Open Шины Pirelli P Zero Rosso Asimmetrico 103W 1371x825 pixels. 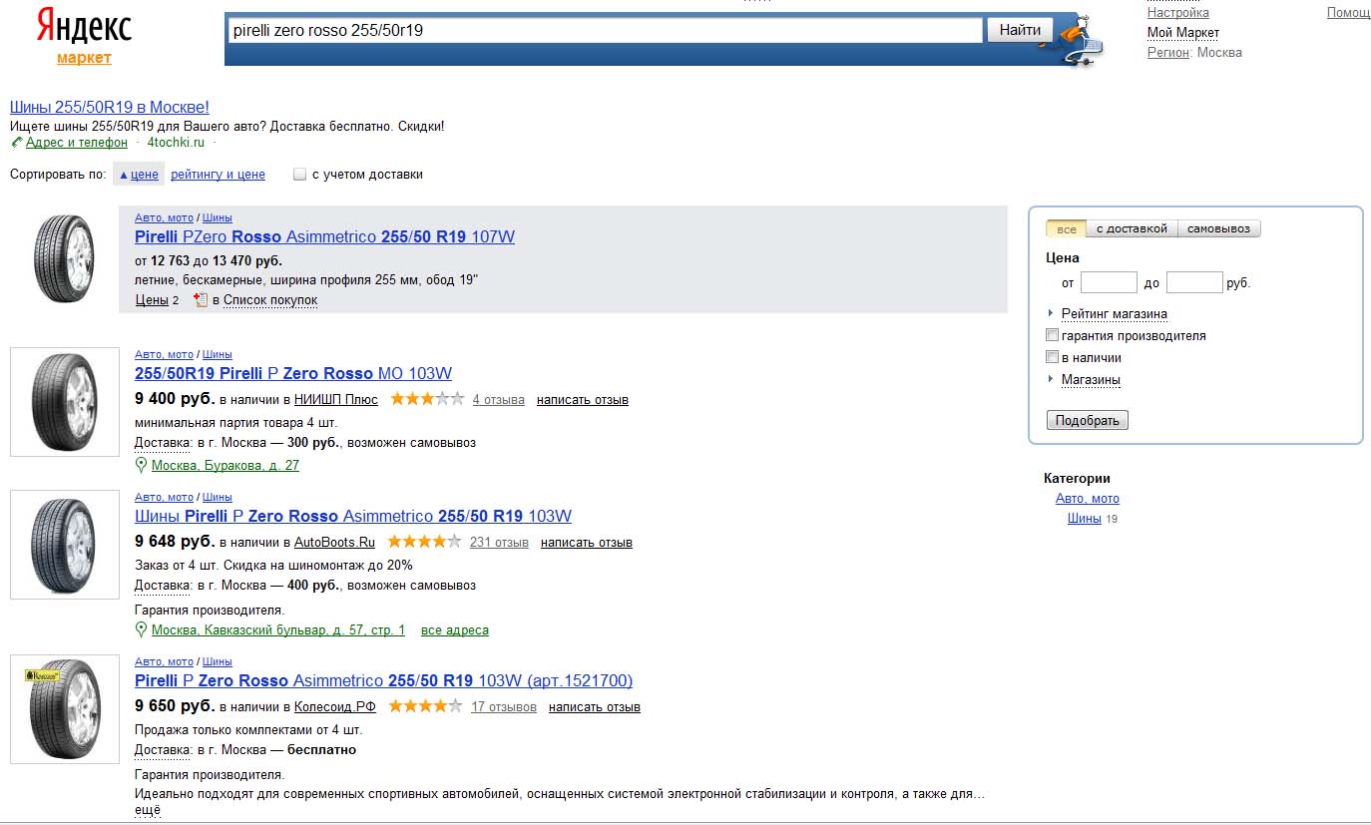[353, 517]
